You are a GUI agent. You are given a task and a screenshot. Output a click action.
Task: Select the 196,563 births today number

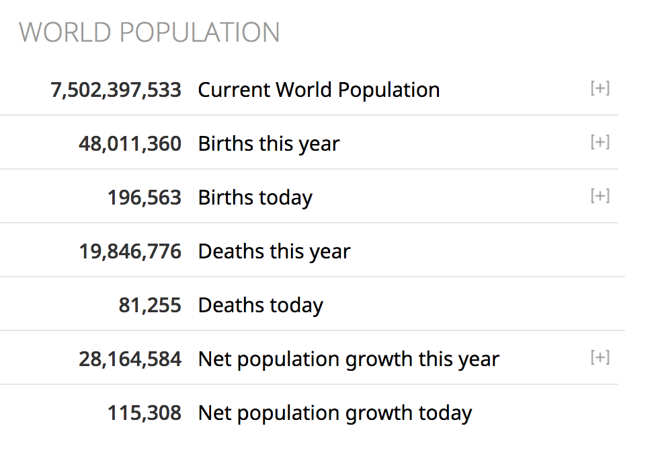coord(145,198)
